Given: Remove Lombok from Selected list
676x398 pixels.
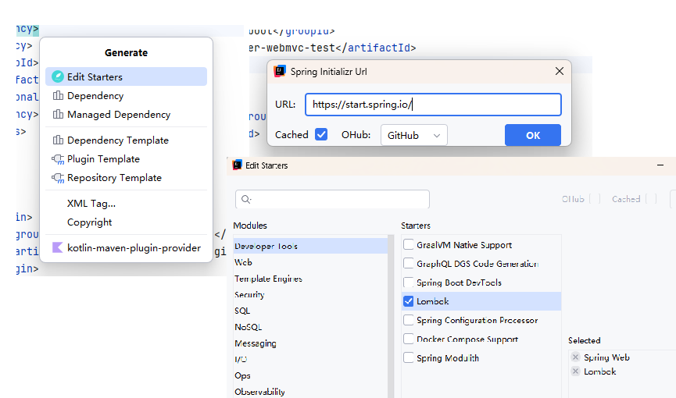Looking at the screenshot, I should click(575, 371).
